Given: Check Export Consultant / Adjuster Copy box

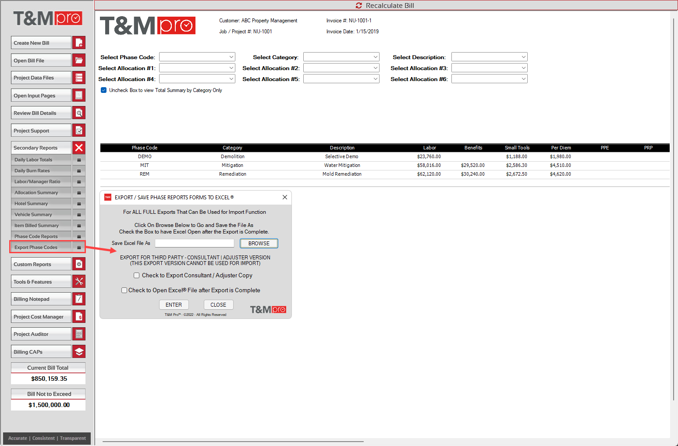Looking at the screenshot, I should 137,276.
